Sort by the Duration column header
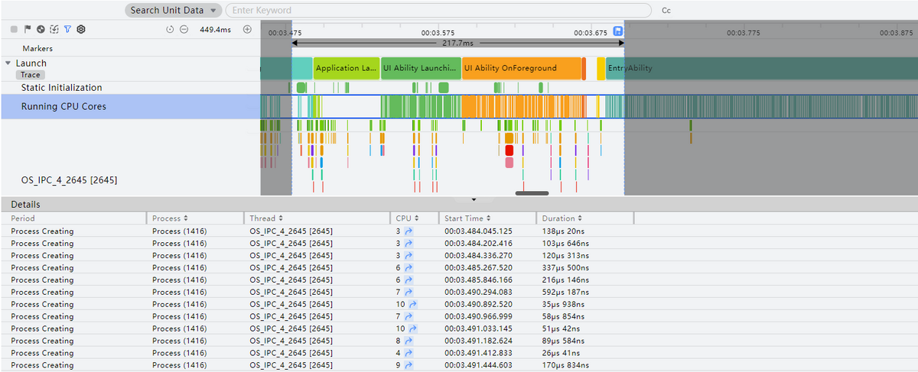The image size is (918, 372). pyautogui.click(x=560, y=218)
